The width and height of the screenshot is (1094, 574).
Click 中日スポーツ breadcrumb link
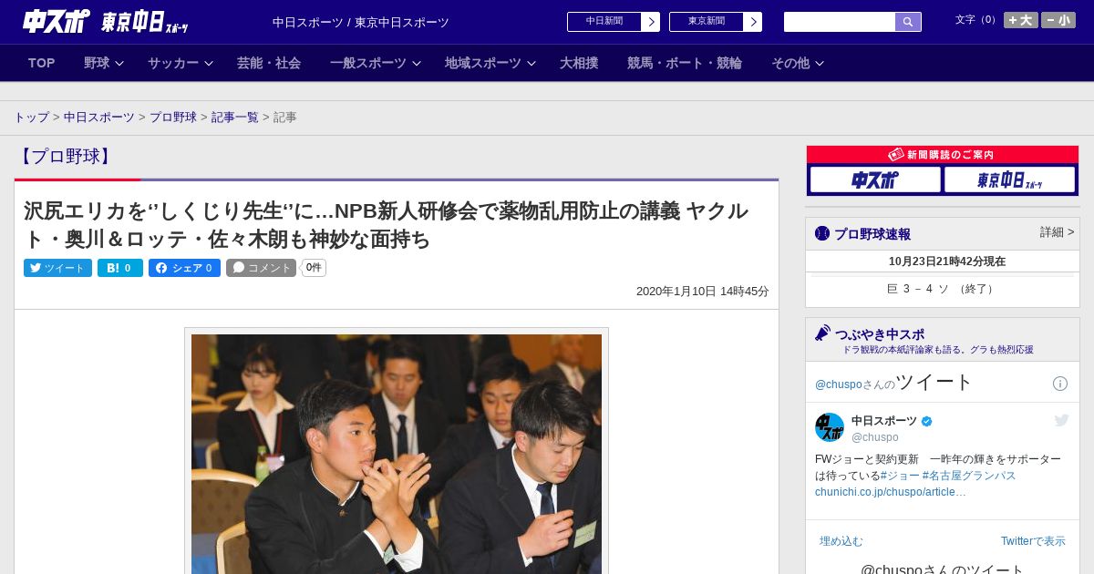click(99, 118)
